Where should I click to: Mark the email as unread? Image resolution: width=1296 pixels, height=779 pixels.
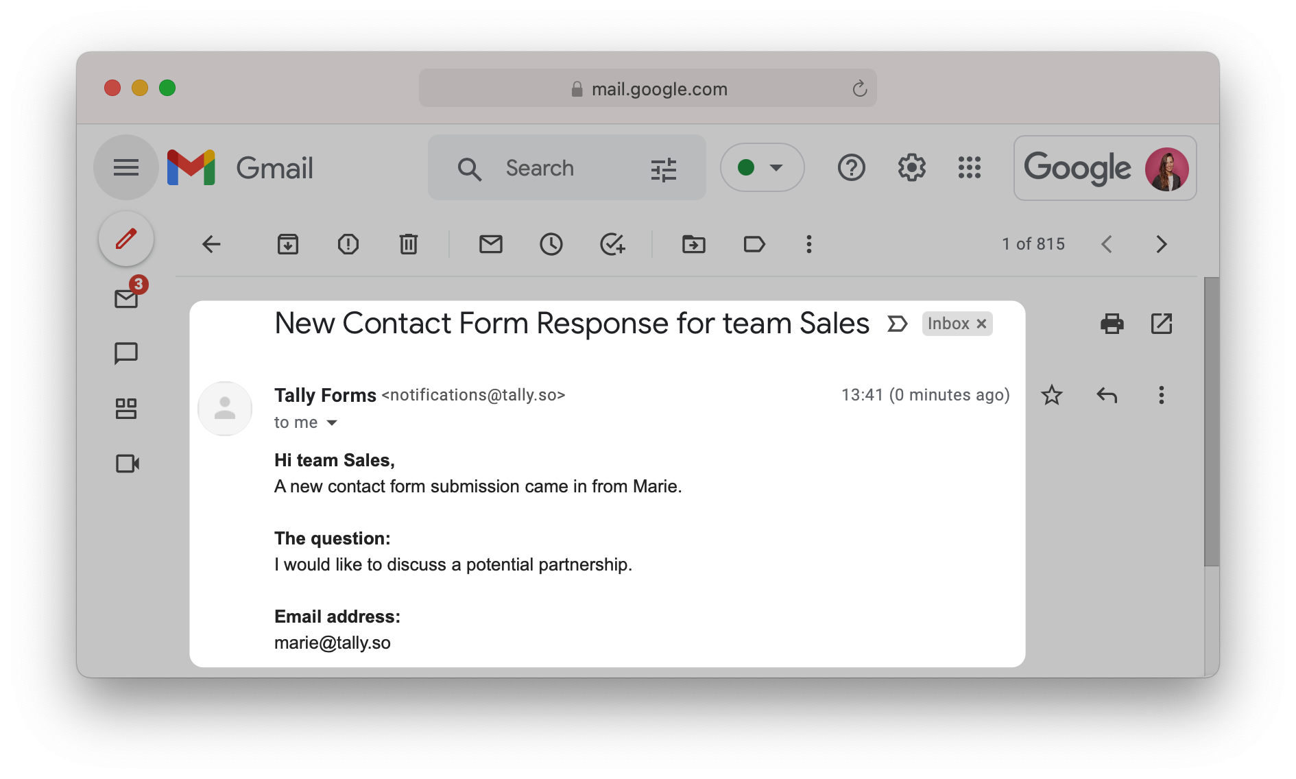coord(491,244)
